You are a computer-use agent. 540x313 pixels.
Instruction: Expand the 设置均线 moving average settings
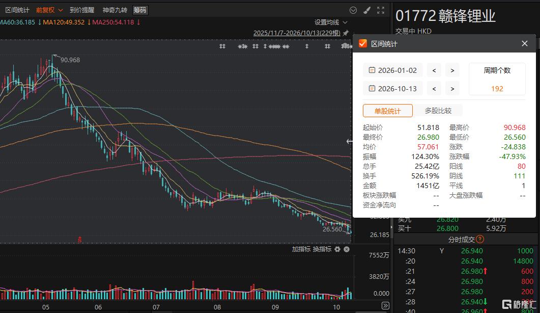tap(331, 22)
